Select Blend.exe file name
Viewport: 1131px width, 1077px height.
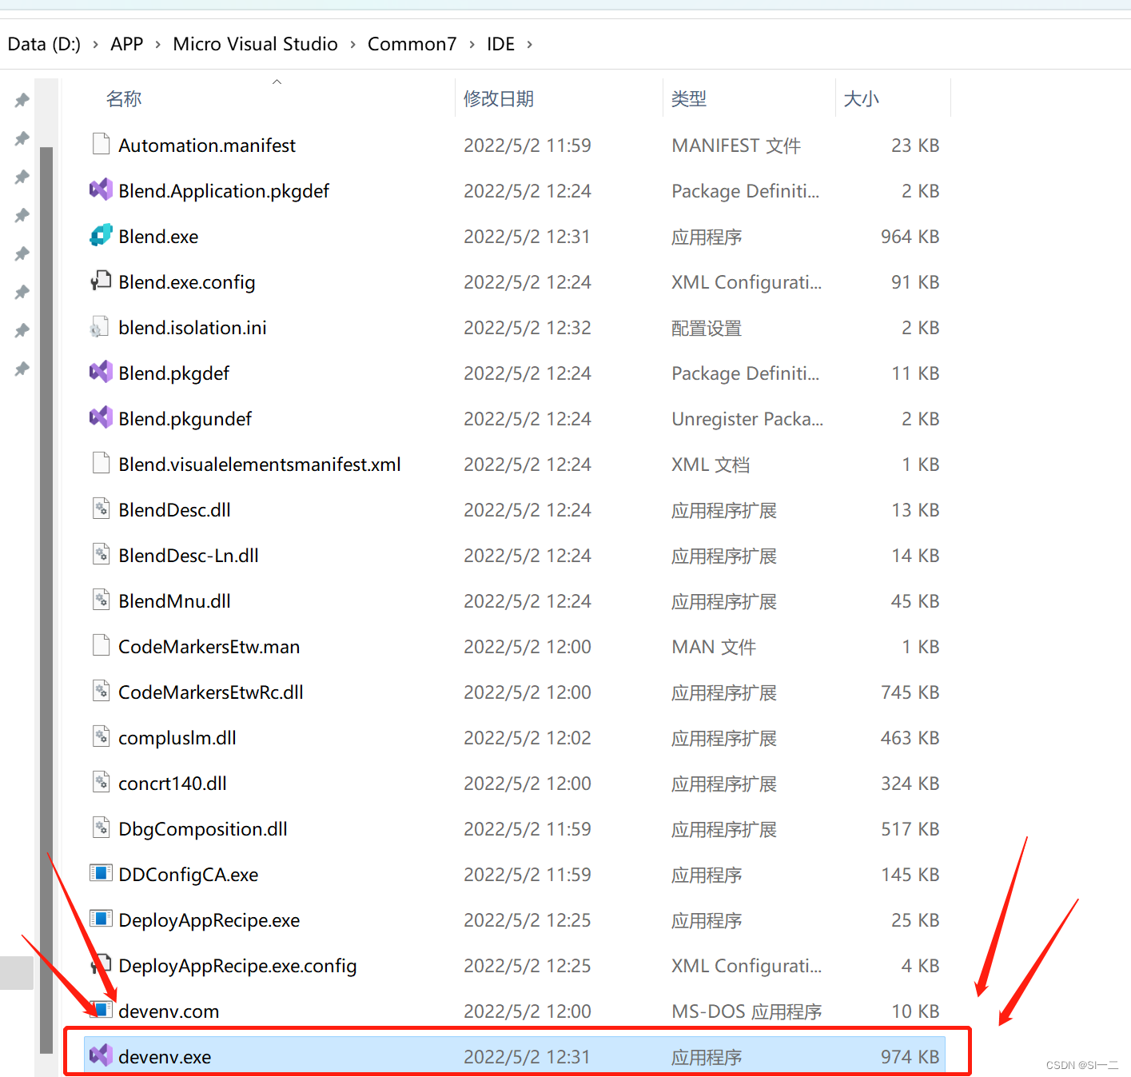click(x=158, y=237)
